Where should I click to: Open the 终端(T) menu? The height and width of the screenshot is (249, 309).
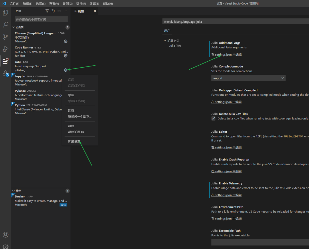click(94, 3)
